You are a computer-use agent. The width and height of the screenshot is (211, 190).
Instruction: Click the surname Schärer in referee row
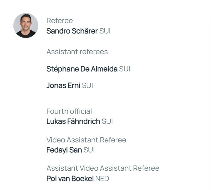point(85,31)
